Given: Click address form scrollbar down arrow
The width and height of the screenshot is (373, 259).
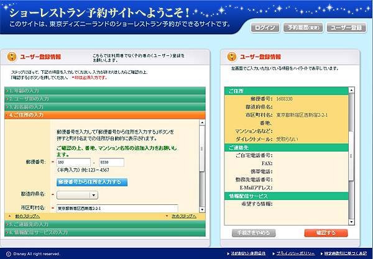Looking at the screenshot, I should point(202,210).
